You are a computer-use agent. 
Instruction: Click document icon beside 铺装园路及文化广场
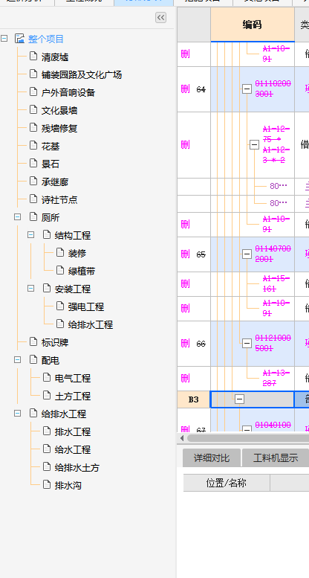click(33, 74)
